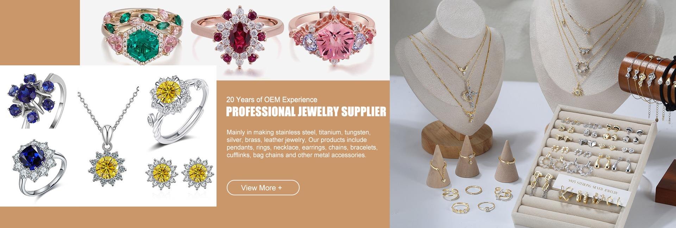Click the 20 Years of OEM Experience text
The image size is (676, 228).
[x=272, y=100]
